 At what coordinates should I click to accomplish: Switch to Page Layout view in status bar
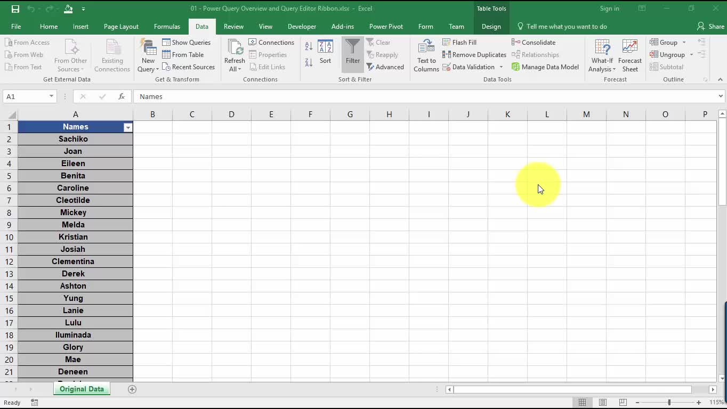click(x=603, y=403)
